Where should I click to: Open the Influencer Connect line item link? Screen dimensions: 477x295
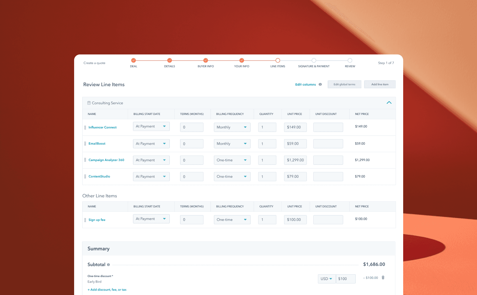(x=102, y=127)
